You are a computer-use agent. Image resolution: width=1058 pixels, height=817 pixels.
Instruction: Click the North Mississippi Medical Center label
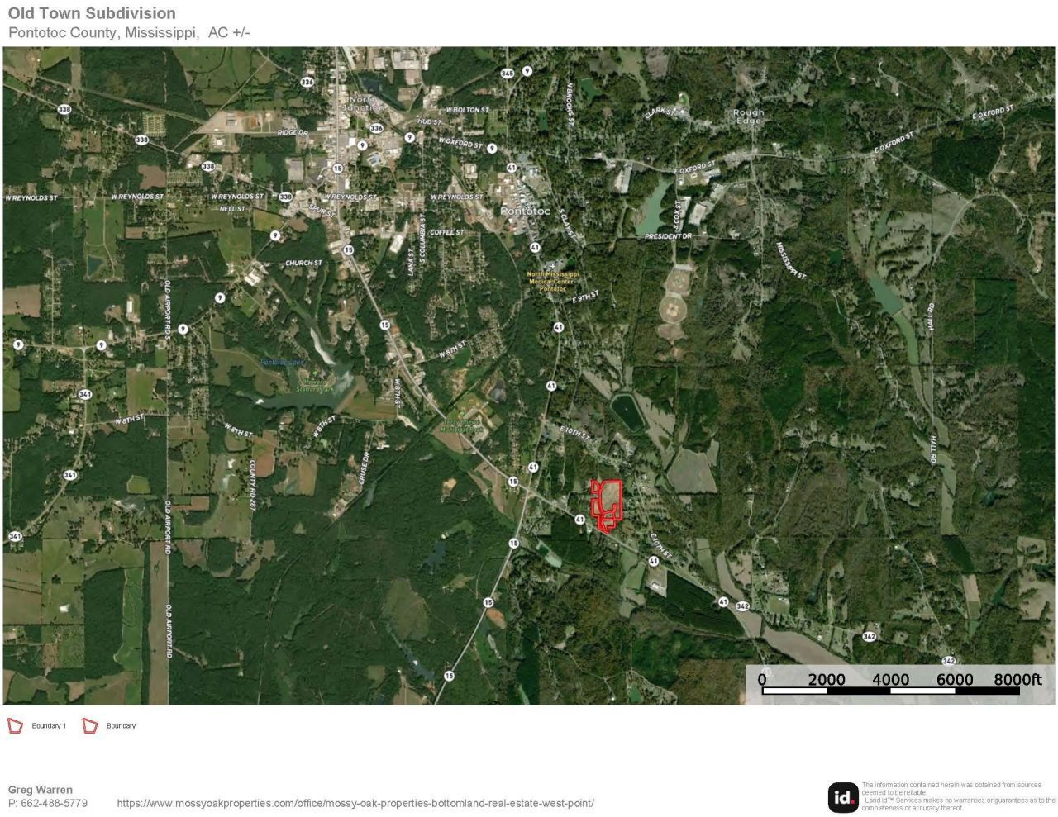click(553, 282)
